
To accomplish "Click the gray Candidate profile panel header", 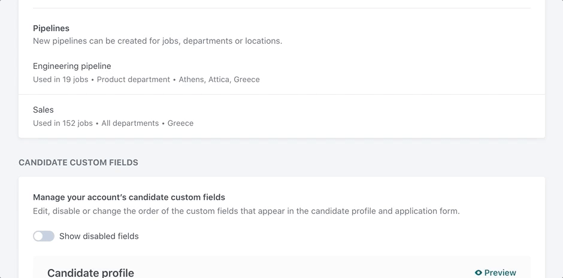I will pos(281,267).
